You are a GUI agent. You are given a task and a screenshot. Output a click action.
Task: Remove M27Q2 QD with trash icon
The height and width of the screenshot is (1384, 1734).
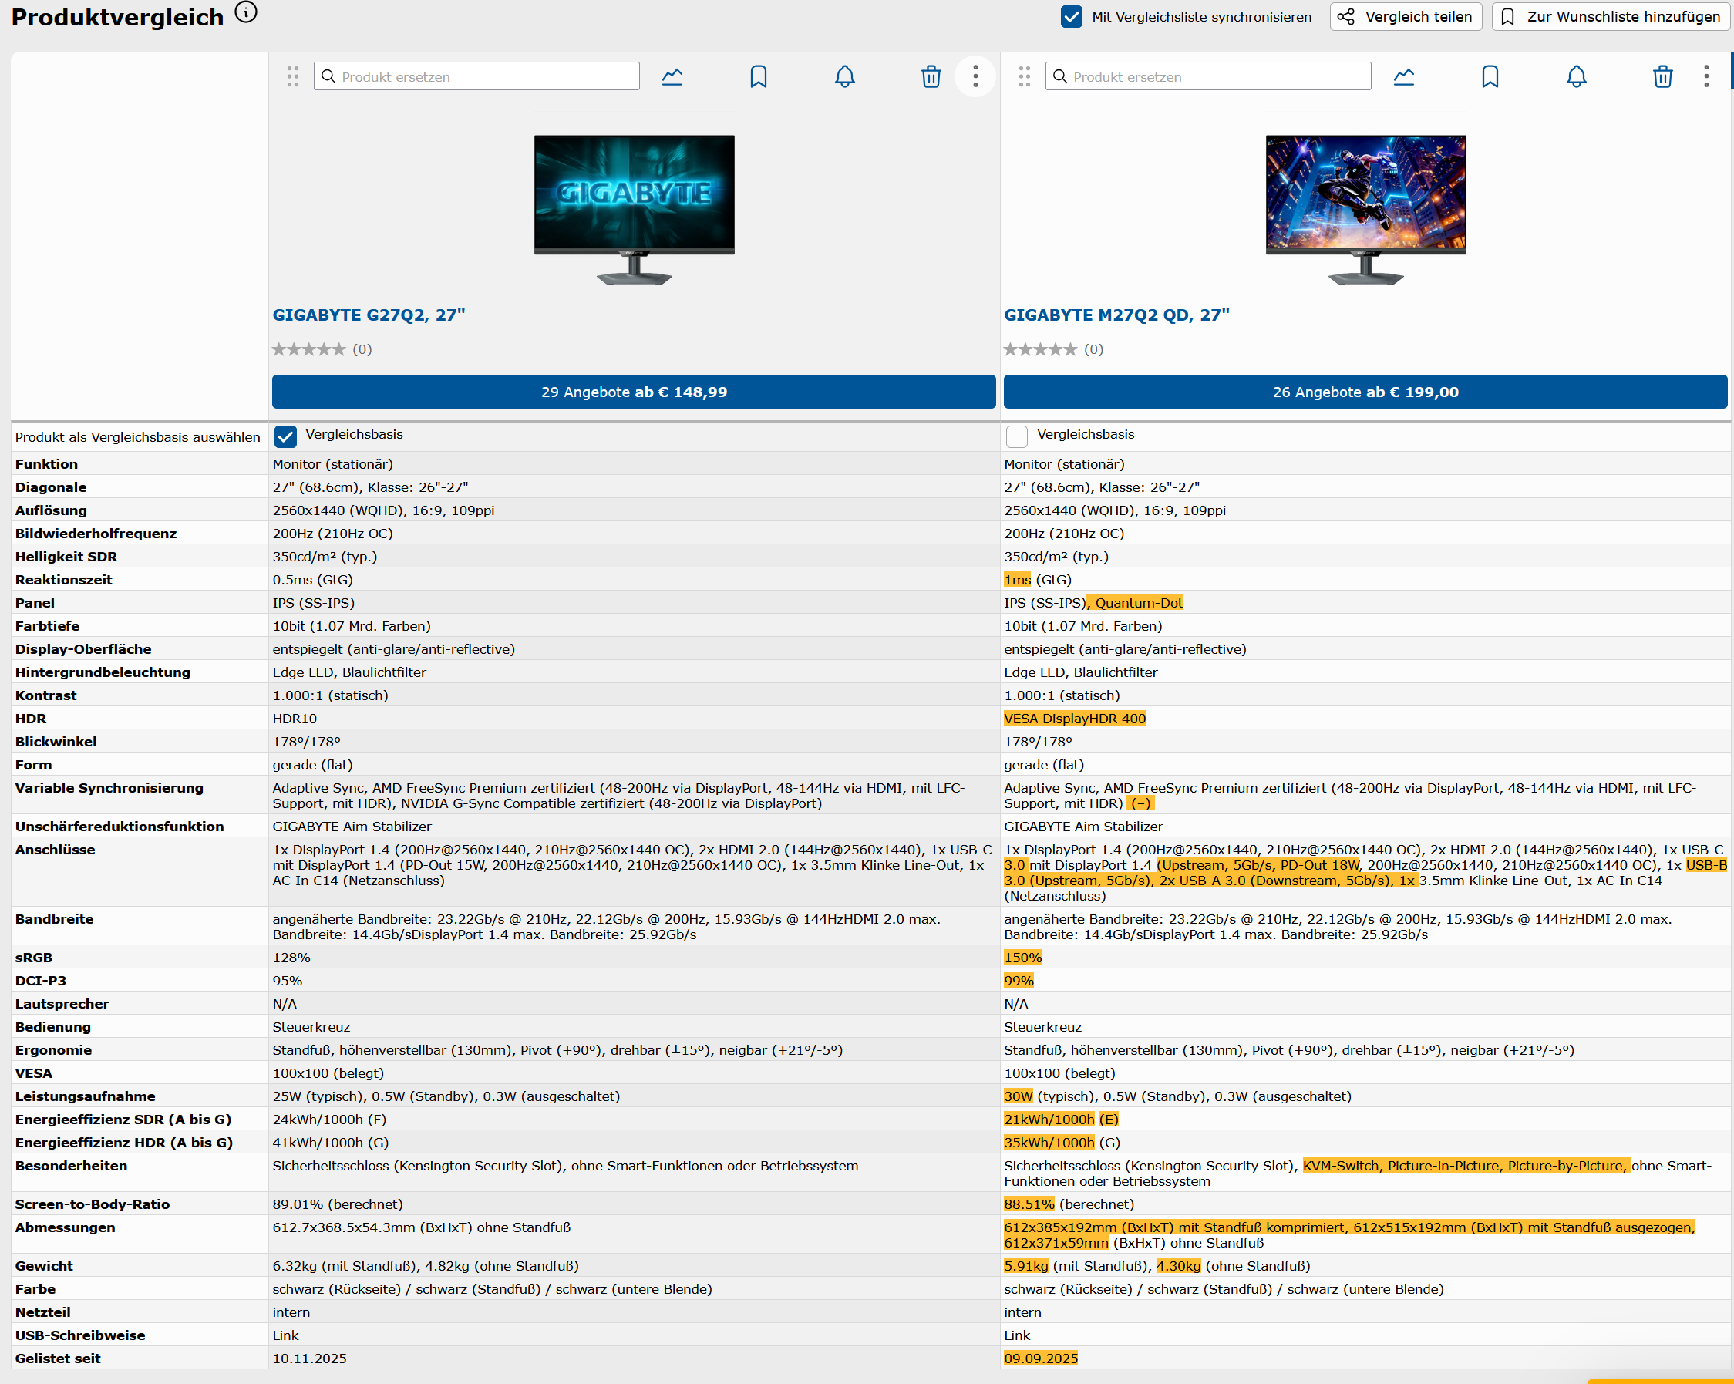click(x=1662, y=77)
